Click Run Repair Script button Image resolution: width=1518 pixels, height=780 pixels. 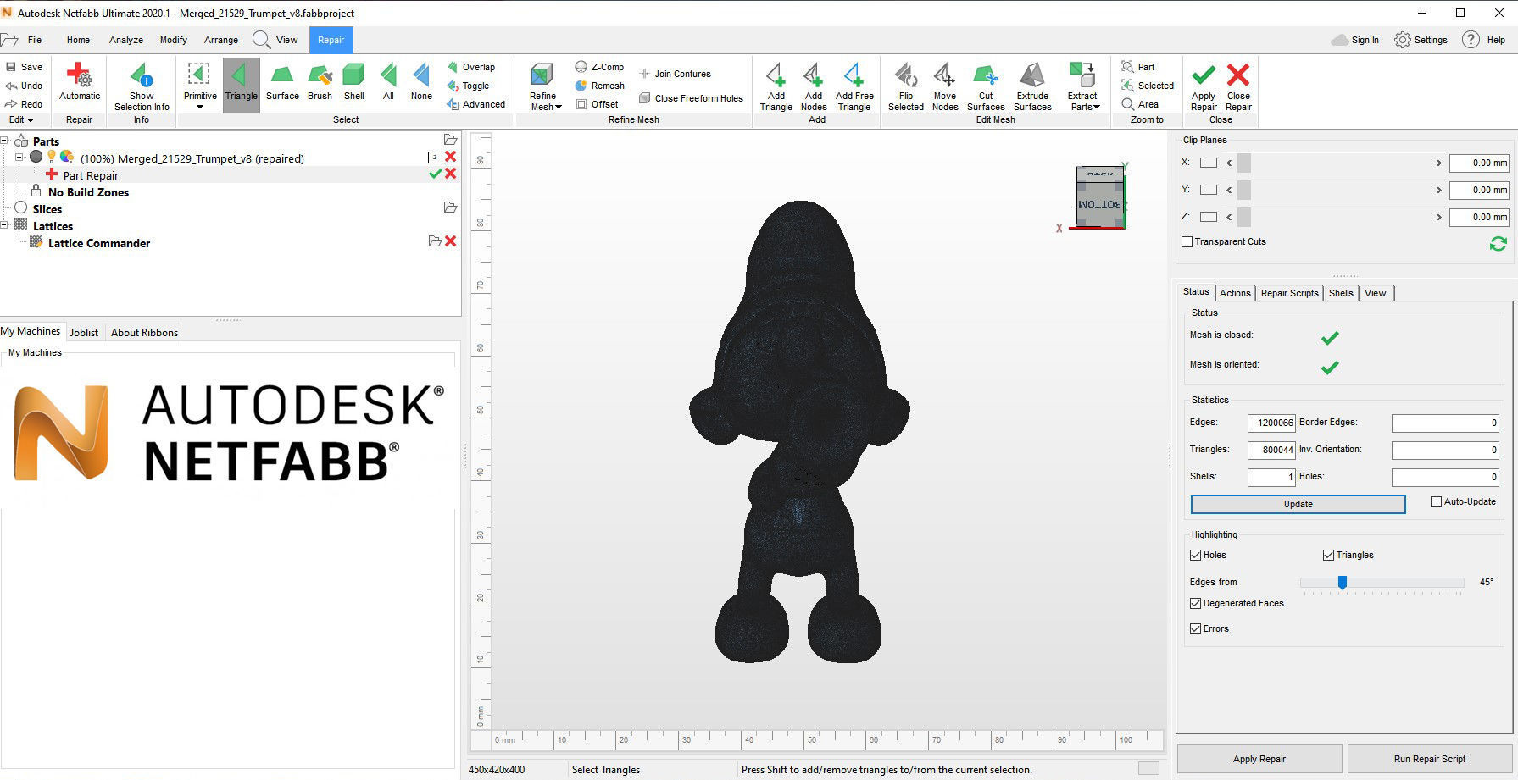pyautogui.click(x=1430, y=759)
